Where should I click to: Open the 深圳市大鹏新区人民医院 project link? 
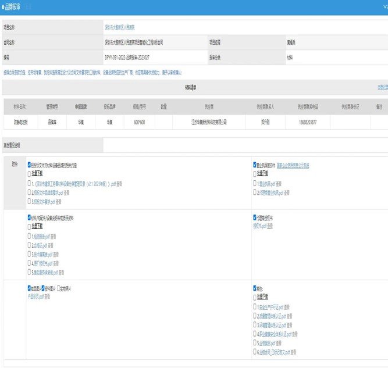click(120, 27)
